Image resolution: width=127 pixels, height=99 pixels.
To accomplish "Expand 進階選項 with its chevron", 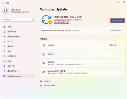I will [x=121, y=63].
